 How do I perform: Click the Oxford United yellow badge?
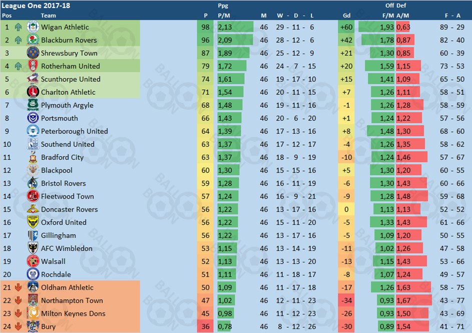click(33, 222)
